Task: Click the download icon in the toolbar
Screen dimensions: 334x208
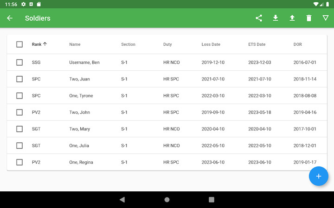Action: click(x=276, y=18)
